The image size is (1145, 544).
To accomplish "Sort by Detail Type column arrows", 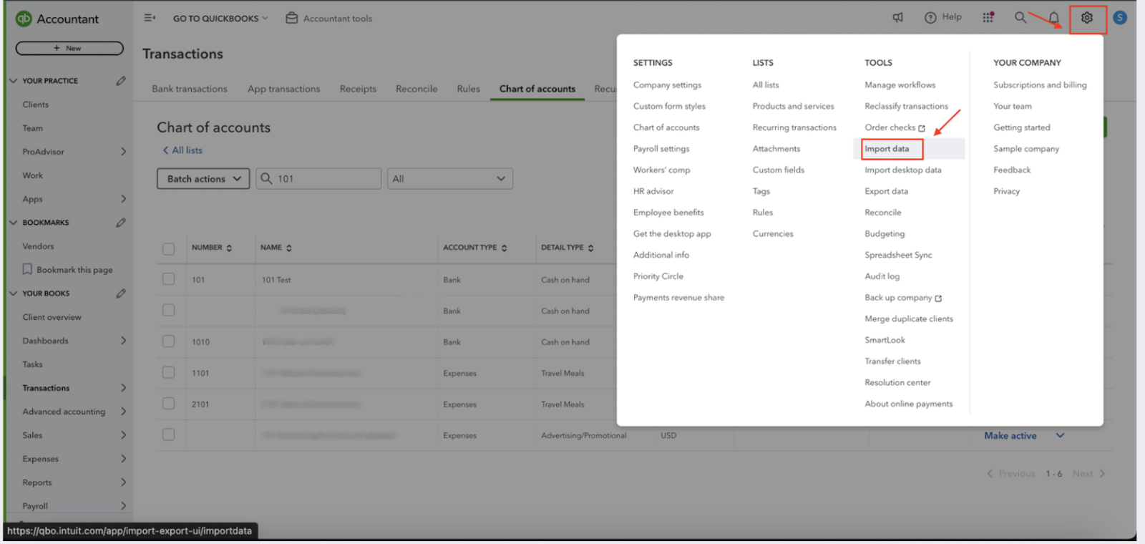I will pyautogui.click(x=590, y=248).
